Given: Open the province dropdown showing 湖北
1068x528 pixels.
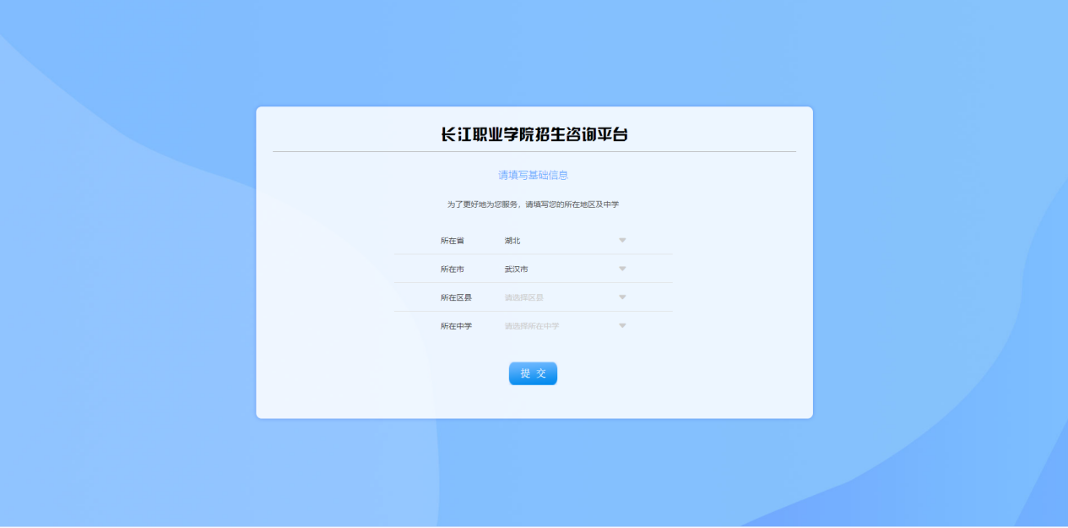Looking at the screenshot, I should point(512,241).
